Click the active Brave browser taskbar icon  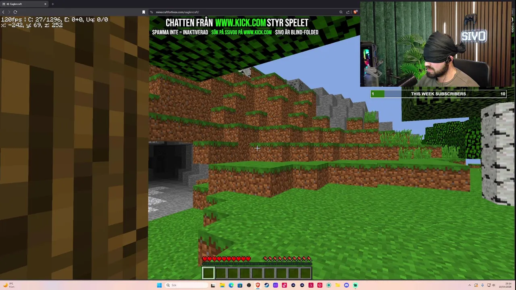(x=258, y=285)
